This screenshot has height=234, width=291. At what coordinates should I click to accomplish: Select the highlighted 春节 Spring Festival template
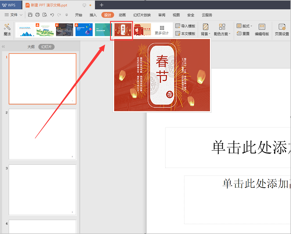point(122,29)
